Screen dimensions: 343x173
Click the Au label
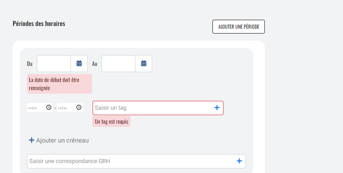[x=94, y=64]
